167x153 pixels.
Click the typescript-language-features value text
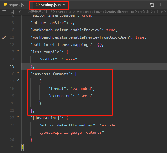[x=70, y=133]
